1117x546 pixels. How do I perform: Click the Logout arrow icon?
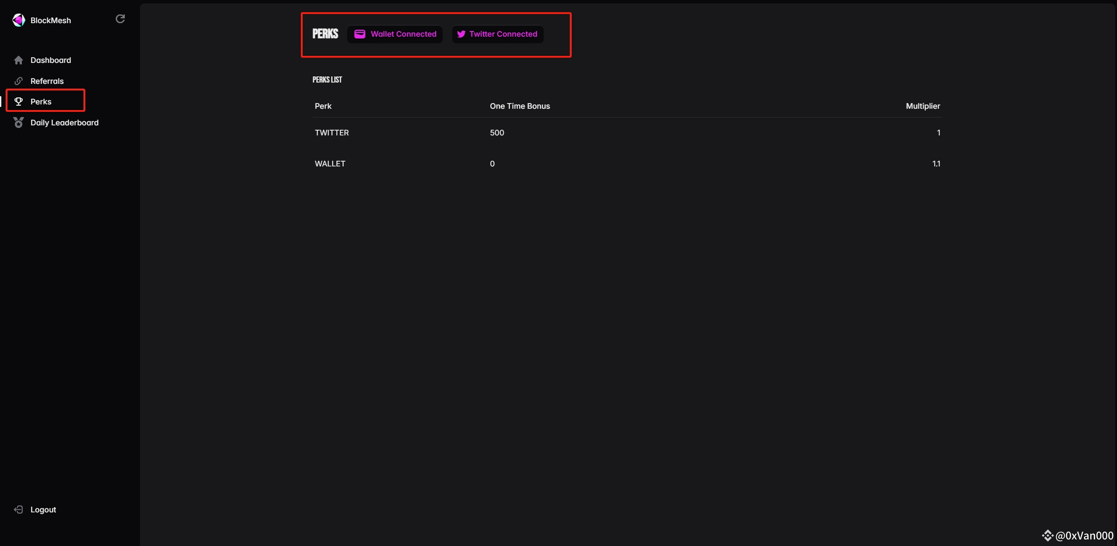[18, 510]
